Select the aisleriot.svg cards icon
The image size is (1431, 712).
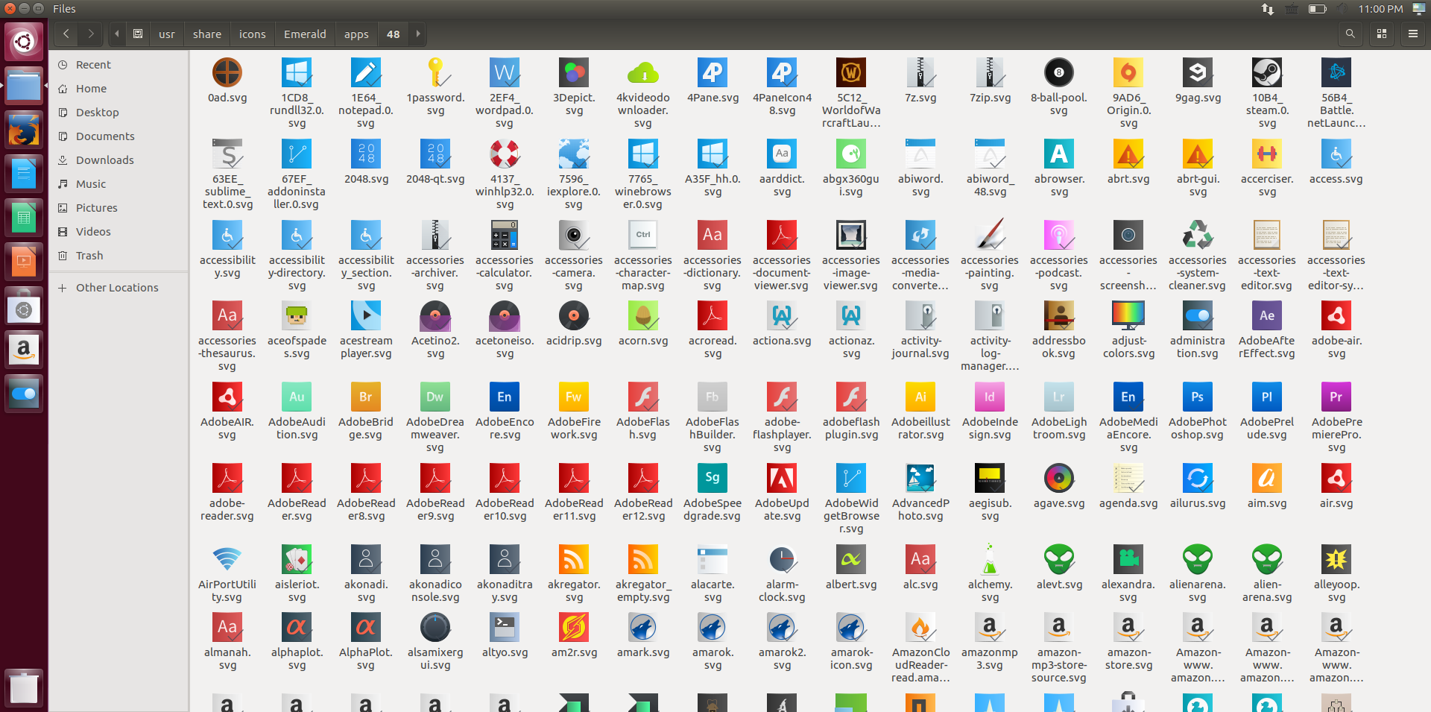(x=297, y=559)
